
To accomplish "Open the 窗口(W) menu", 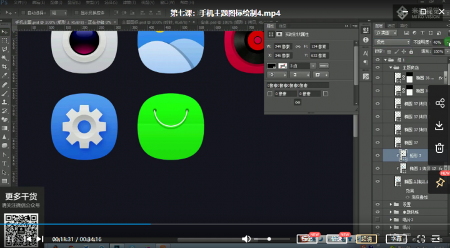I will (x=167, y=3).
